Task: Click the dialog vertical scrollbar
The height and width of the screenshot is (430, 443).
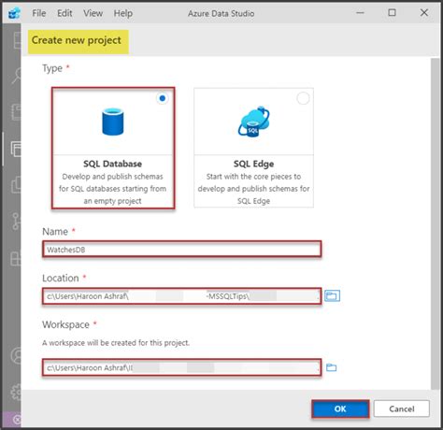Action: [435, 223]
